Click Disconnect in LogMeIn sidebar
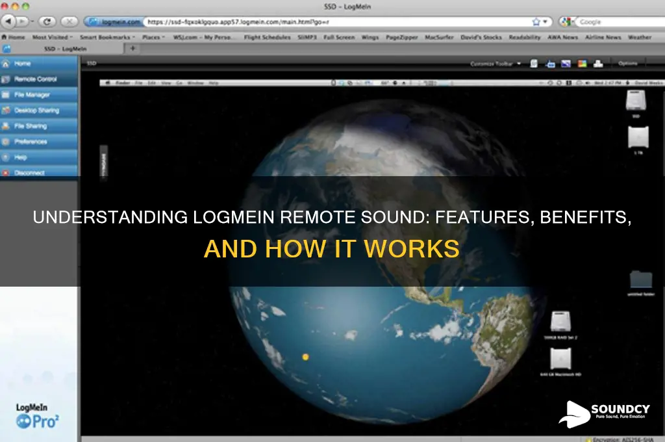This screenshot has height=442, width=665. coord(38,172)
